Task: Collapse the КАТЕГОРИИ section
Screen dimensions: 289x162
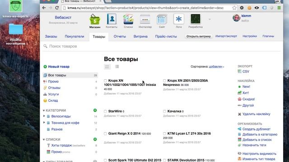Action: [44, 110]
